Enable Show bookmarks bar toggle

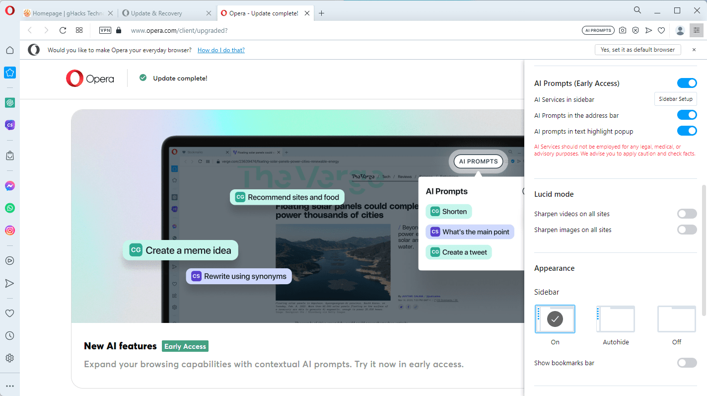pyautogui.click(x=687, y=363)
